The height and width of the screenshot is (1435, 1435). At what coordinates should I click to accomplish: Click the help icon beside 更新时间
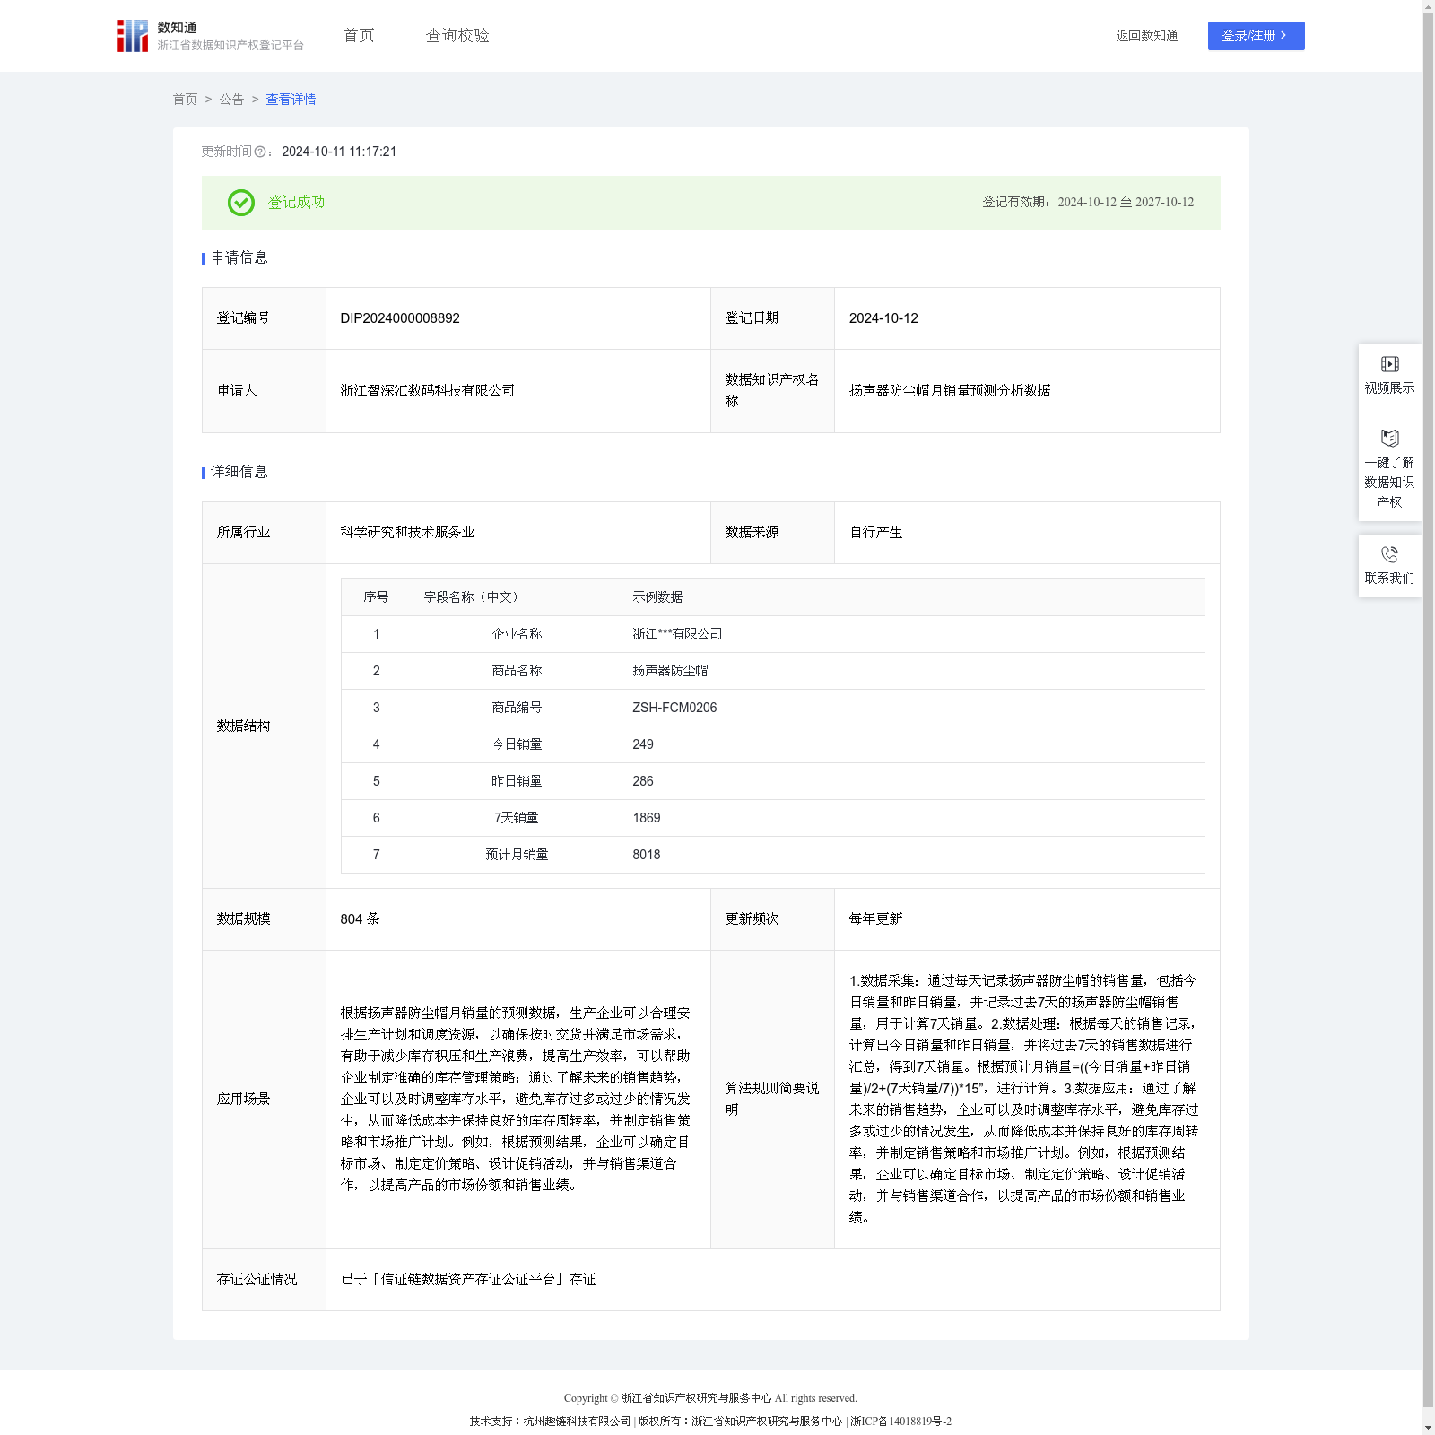pyautogui.click(x=260, y=152)
